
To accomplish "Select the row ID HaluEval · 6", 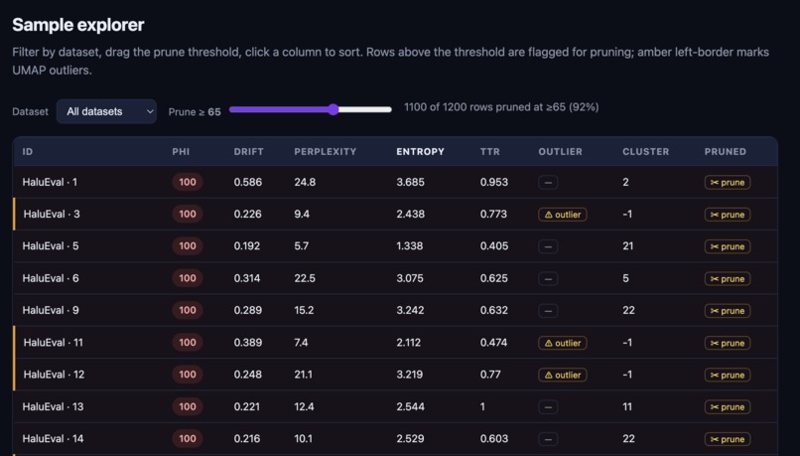I will click(51, 278).
